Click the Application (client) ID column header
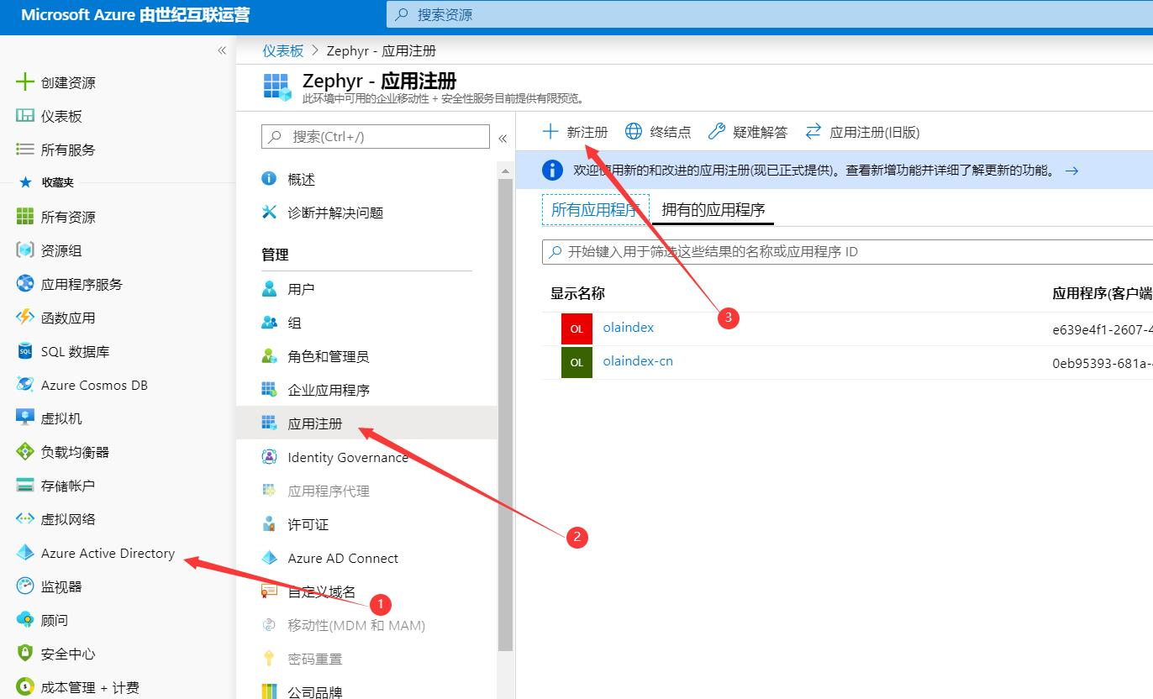 point(1102,293)
